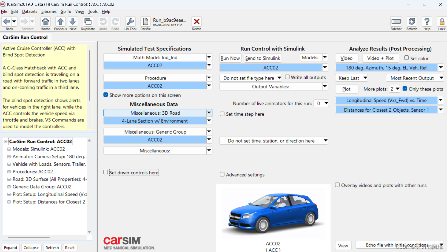Screen dimensions: 447x252
Task: Select the blue ACC02 Simulink model field
Action: (x=271, y=68)
